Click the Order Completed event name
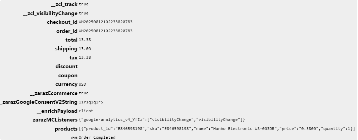 97,138
